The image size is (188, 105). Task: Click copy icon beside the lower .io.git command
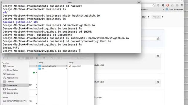[158, 82]
